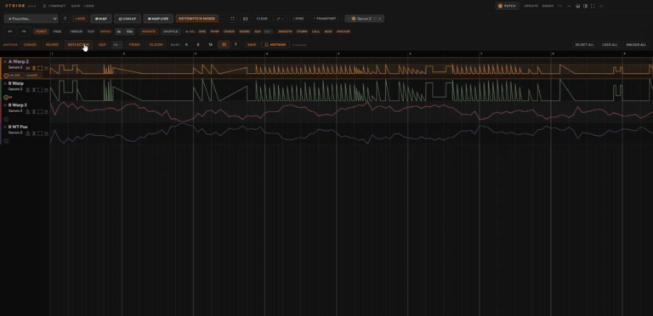Click the circular knob icon on B Warp 2 lane

pos(6,119)
